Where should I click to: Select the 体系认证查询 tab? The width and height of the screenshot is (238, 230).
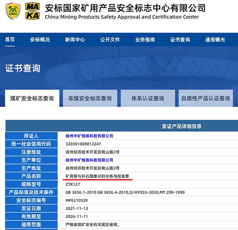point(148,98)
